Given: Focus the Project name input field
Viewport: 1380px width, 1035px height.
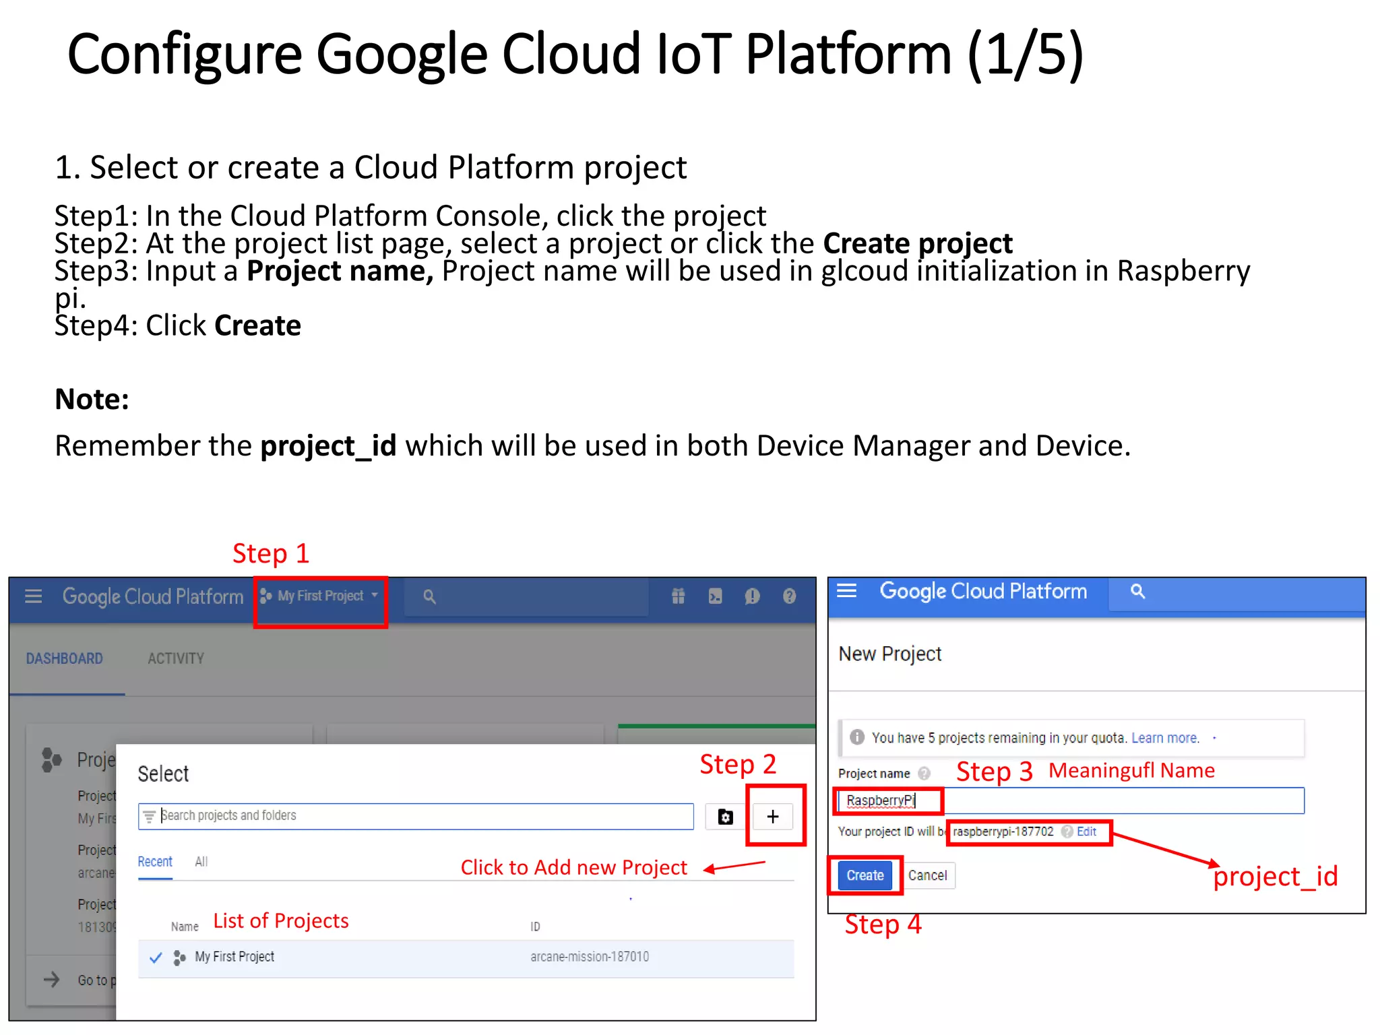Looking at the screenshot, I should click(x=1071, y=801).
